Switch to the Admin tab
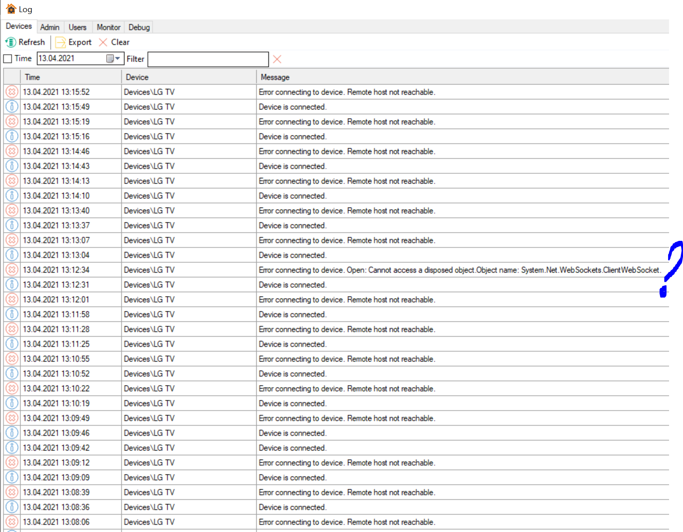 (x=50, y=27)
